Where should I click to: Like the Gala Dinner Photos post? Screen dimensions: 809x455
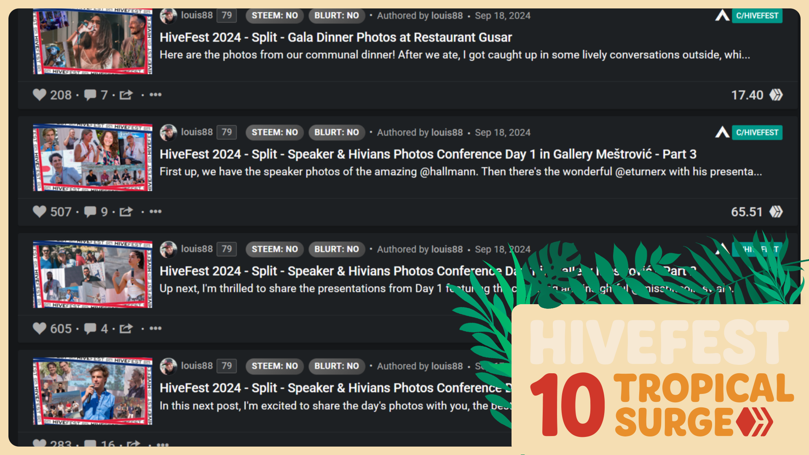point(40,95)
